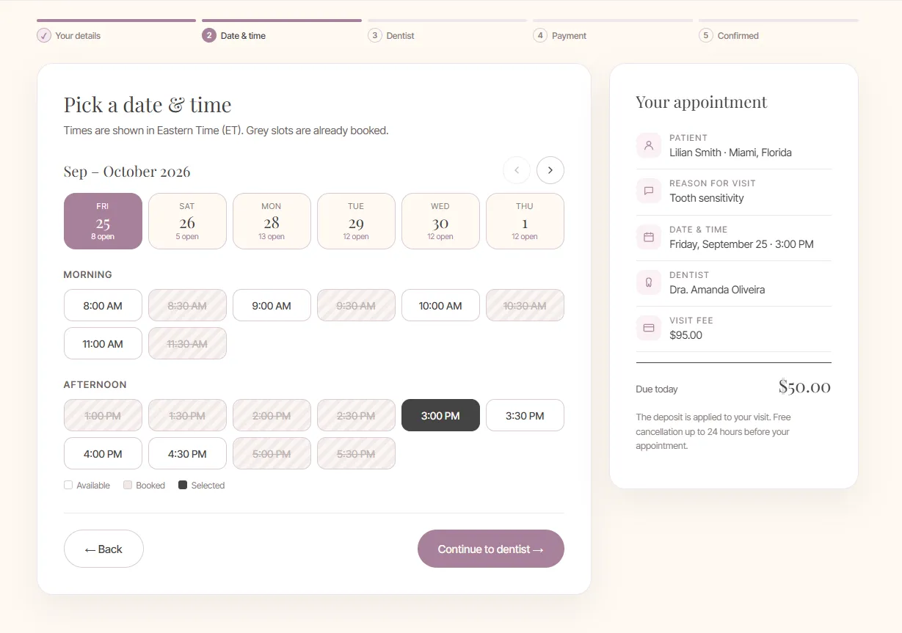Click the booked 9:30 AM slot
This screenshot has height=633, width=902.
coord(356,305)
